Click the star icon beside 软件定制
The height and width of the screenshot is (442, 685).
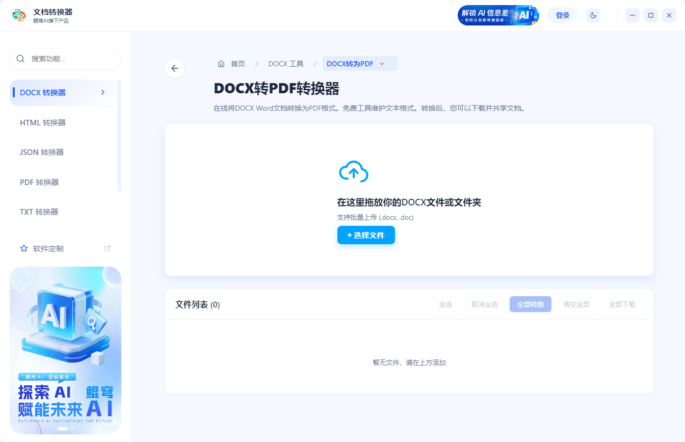click(x=23, y=248)
